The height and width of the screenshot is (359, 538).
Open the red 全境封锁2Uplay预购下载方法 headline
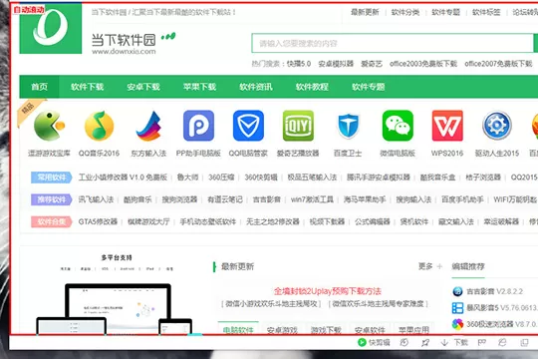tap(328, 291)
